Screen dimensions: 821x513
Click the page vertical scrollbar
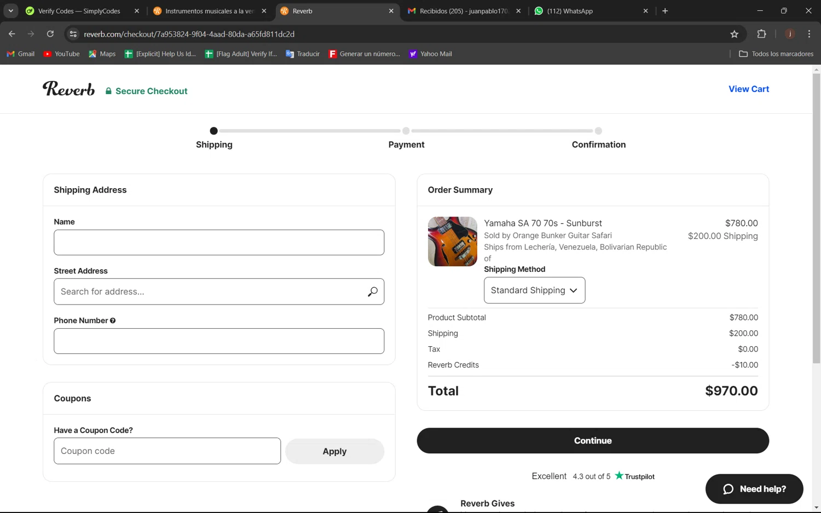(816, 219)
